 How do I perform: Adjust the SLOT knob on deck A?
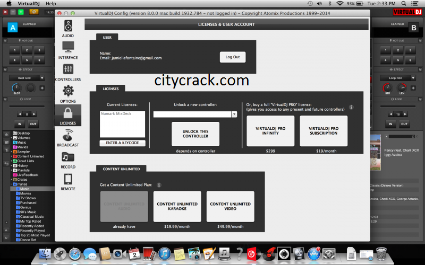pos(16,88)
